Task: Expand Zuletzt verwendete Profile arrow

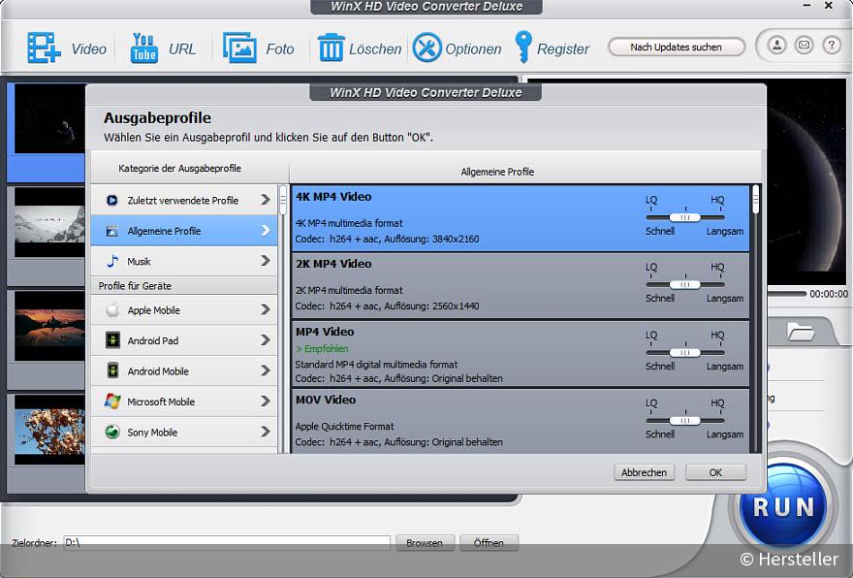Action: point(265,200)
